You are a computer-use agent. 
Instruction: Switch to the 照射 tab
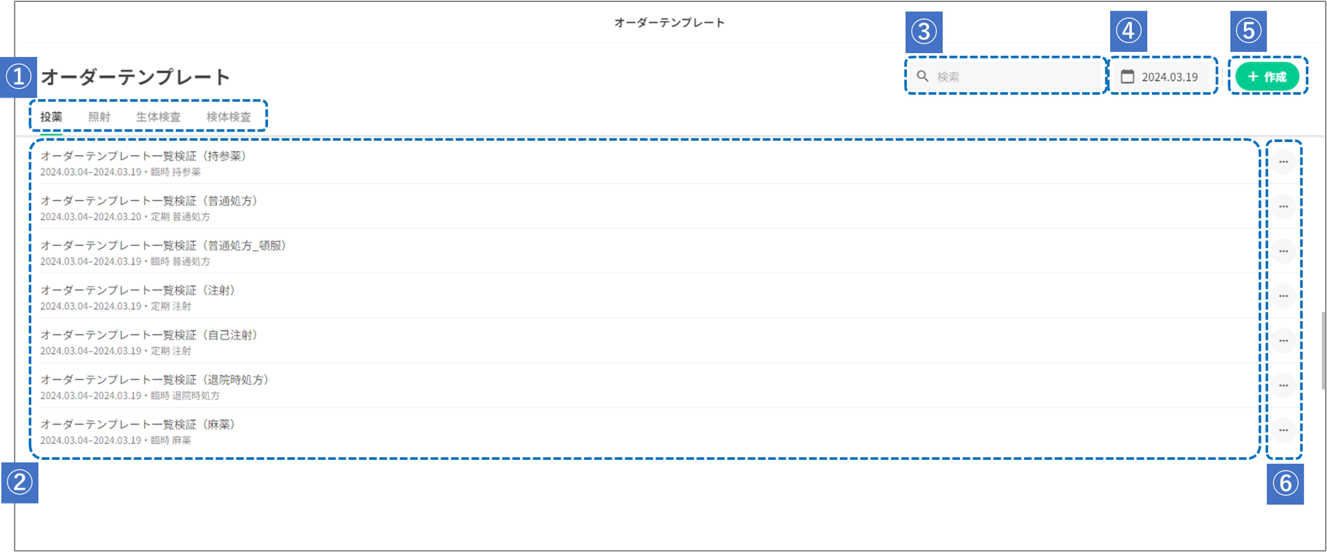100,117
